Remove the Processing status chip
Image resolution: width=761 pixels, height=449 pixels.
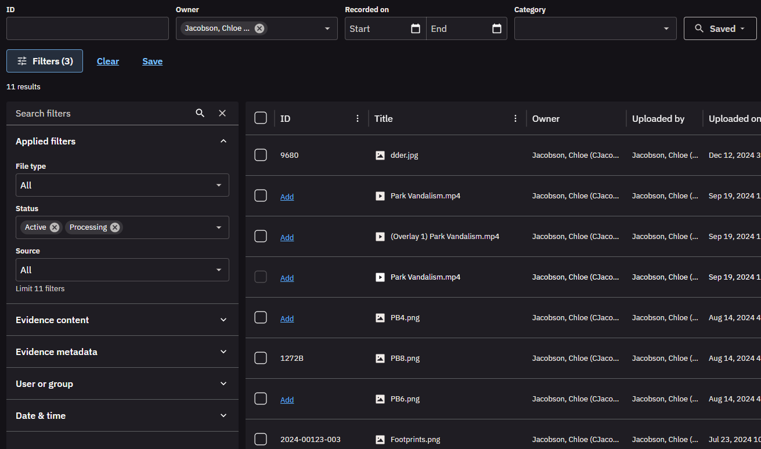pos(115,227)
